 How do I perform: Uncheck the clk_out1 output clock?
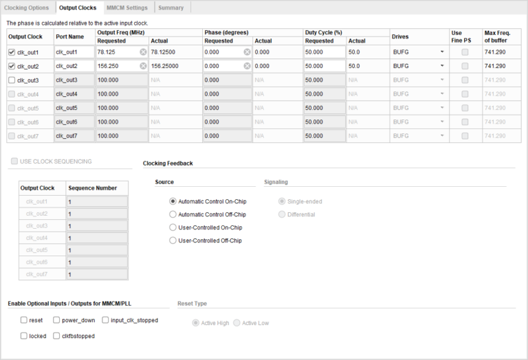(x=12, y=52)
